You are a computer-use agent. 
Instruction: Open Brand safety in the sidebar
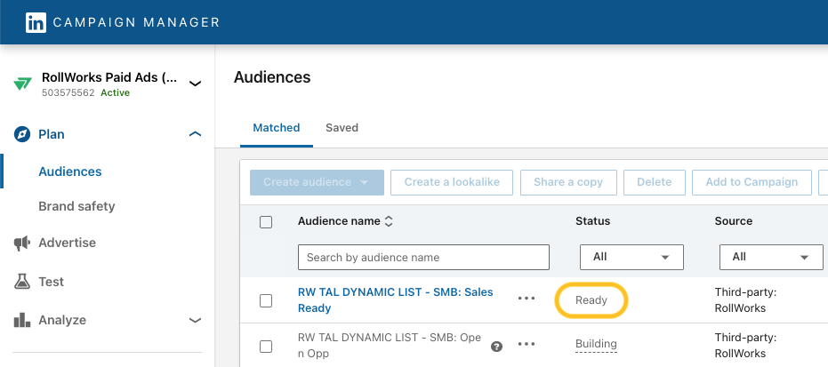pyautogui.click(x=76, y=206)
